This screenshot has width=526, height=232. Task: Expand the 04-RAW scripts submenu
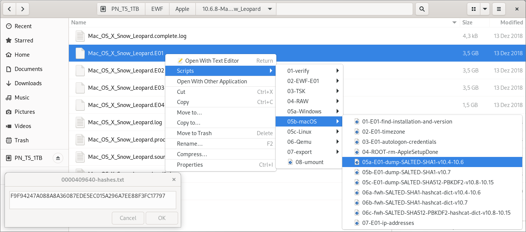pos(309,101)
